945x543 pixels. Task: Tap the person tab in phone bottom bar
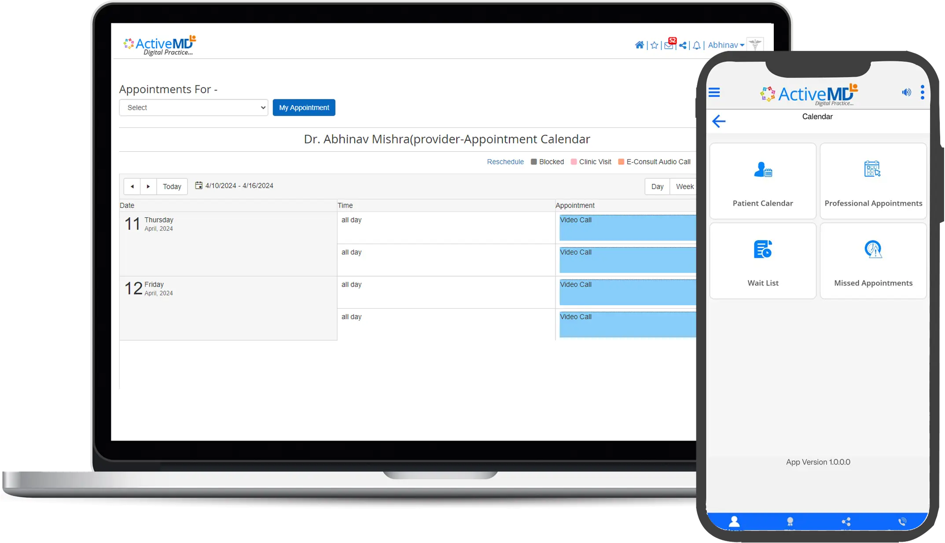click(x=734, y=522)
